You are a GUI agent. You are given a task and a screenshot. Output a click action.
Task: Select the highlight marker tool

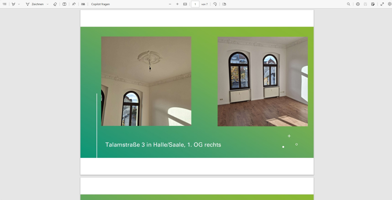(x=13, y=4)
